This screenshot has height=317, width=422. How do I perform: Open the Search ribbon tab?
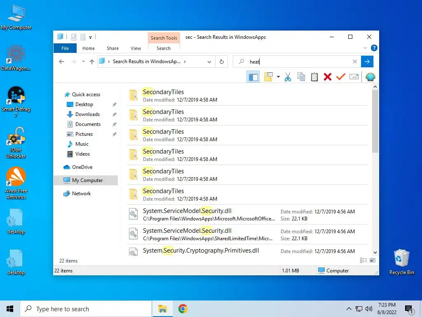[x=164, y=48]
